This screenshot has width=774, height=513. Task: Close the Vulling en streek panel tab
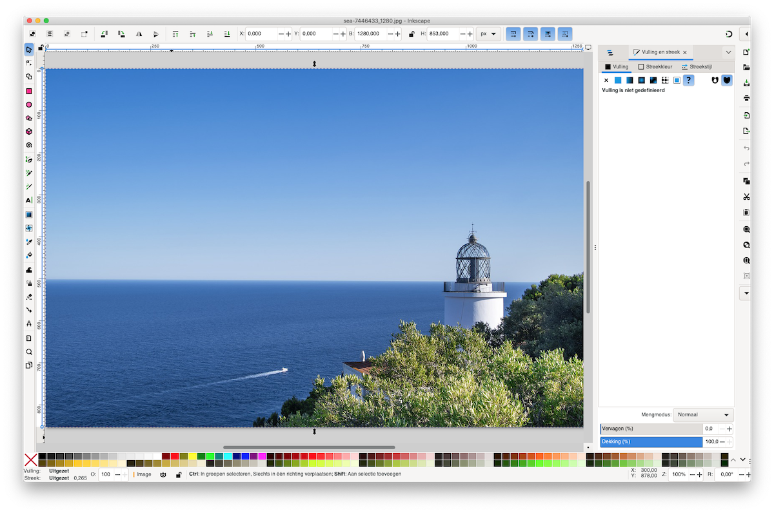click(x=685, y=52)
